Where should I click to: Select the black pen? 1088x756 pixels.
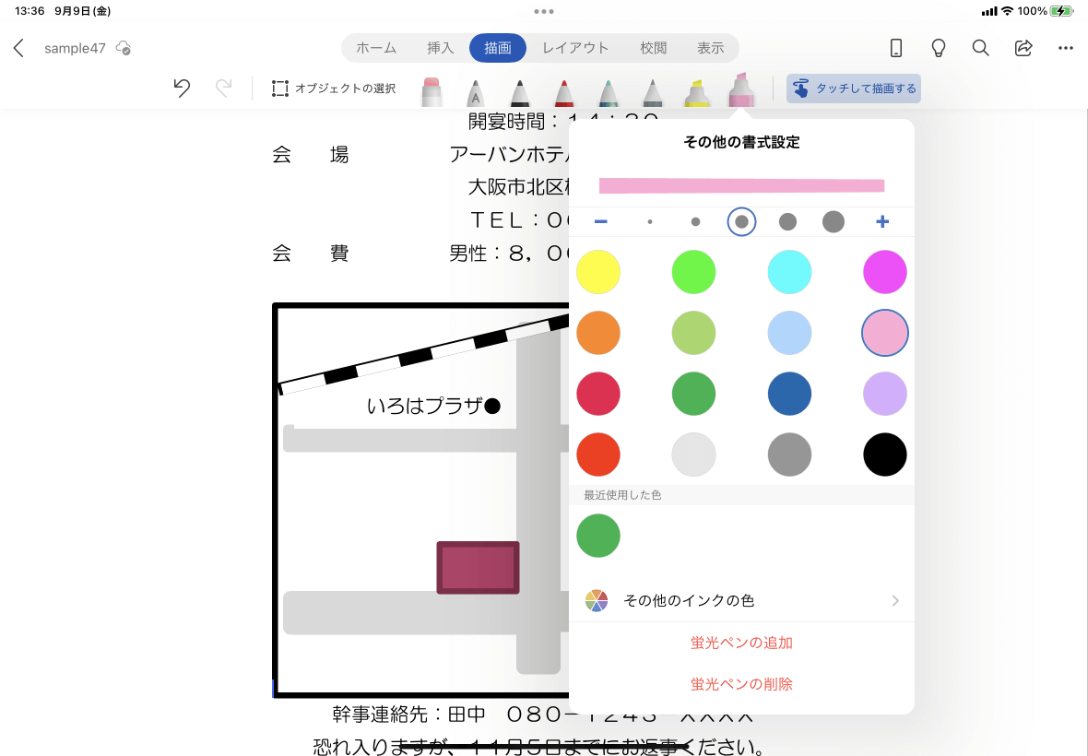pyautogui.click(x=520, y=92)
